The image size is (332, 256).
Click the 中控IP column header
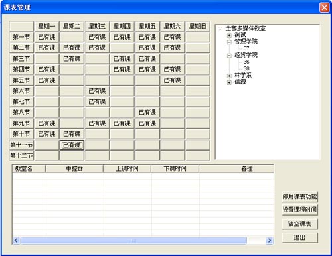[x=74, y=169]
